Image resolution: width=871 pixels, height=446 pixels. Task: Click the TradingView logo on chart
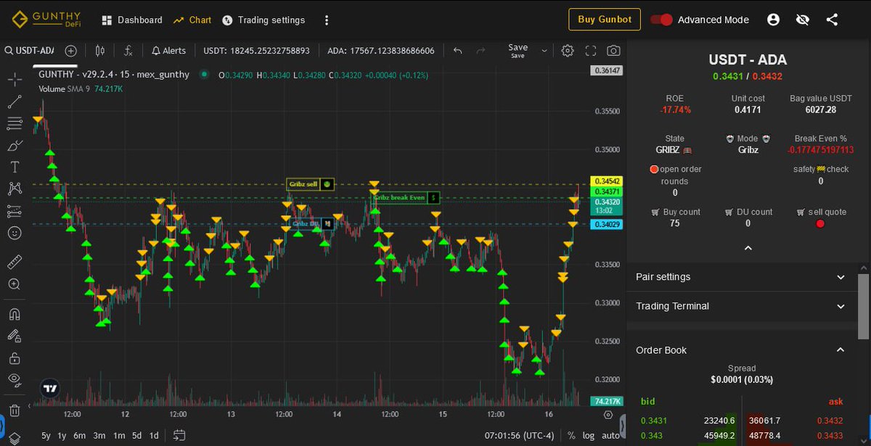50,388
